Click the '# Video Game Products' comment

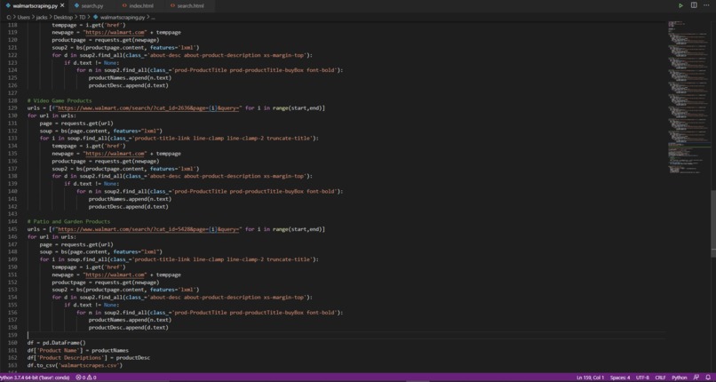click(x=60, y=100)
